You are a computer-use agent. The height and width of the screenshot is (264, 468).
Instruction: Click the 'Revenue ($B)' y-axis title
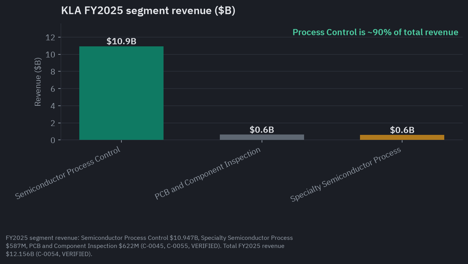pyautogui.click(x=38, y=82)
